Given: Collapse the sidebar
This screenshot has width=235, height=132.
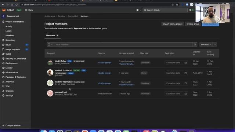Looking at the screenshot, I should (11, 125).
